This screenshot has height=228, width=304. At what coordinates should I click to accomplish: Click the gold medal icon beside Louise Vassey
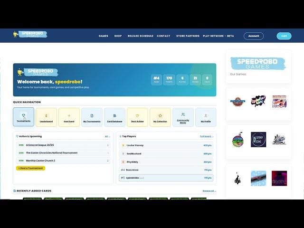(x=123, y=145)
